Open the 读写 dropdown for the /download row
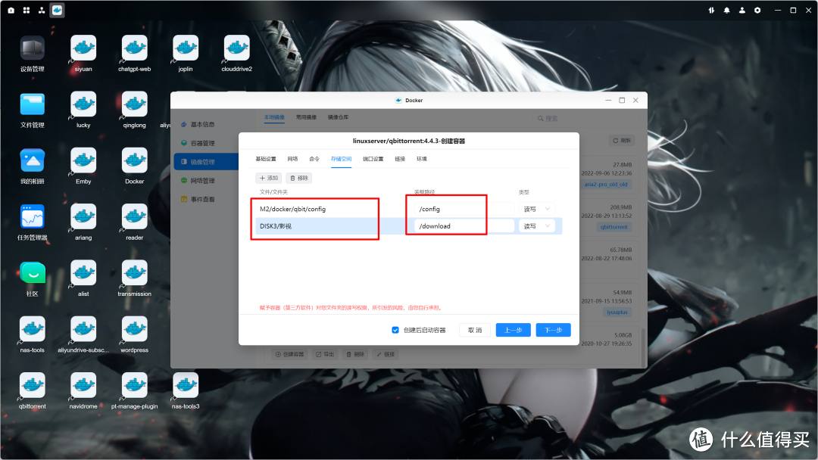Screen dimensions: 818x460 536,225
